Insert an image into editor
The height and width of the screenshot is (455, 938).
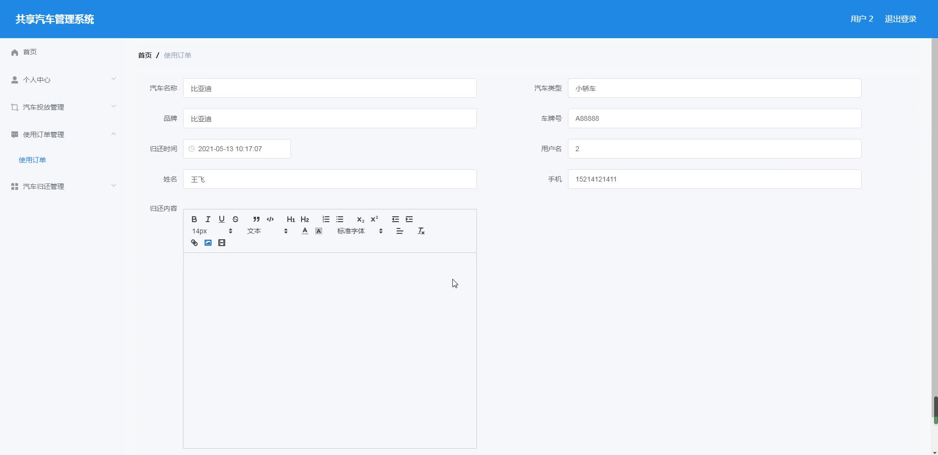pyautogui.click(x=208, y=243)
